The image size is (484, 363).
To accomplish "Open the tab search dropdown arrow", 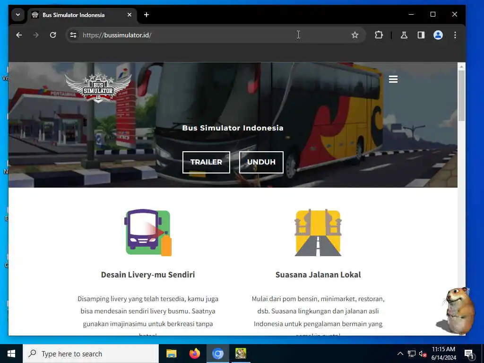I will click(18, 15).
